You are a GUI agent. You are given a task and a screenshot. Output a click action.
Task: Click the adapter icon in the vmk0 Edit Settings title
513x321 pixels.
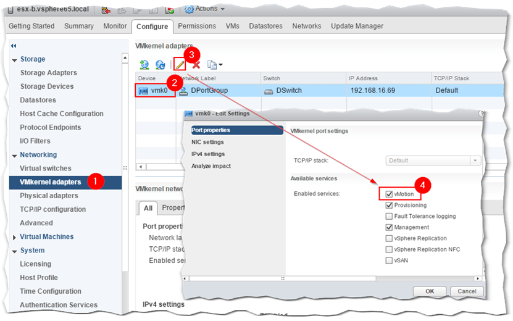click(x=188, y=114)
